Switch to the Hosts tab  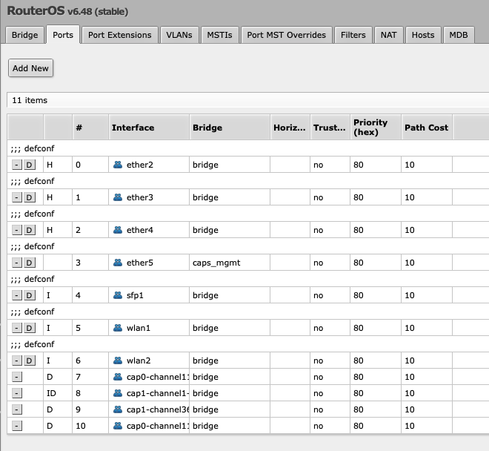[423, 35]
